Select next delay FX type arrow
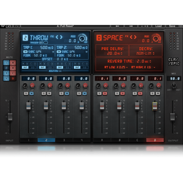 tap(61, 37)
